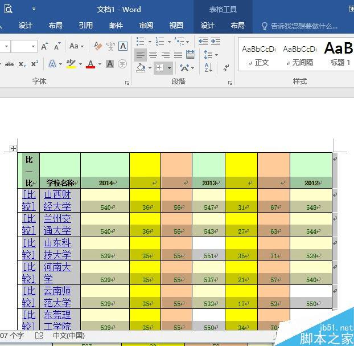Open text effects dropdown arrow
This screenshot has height=346, width=354.
(x=60, y=64)
